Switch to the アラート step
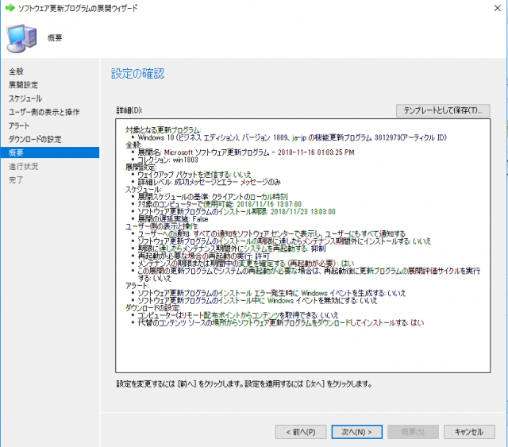 [20, 125]
